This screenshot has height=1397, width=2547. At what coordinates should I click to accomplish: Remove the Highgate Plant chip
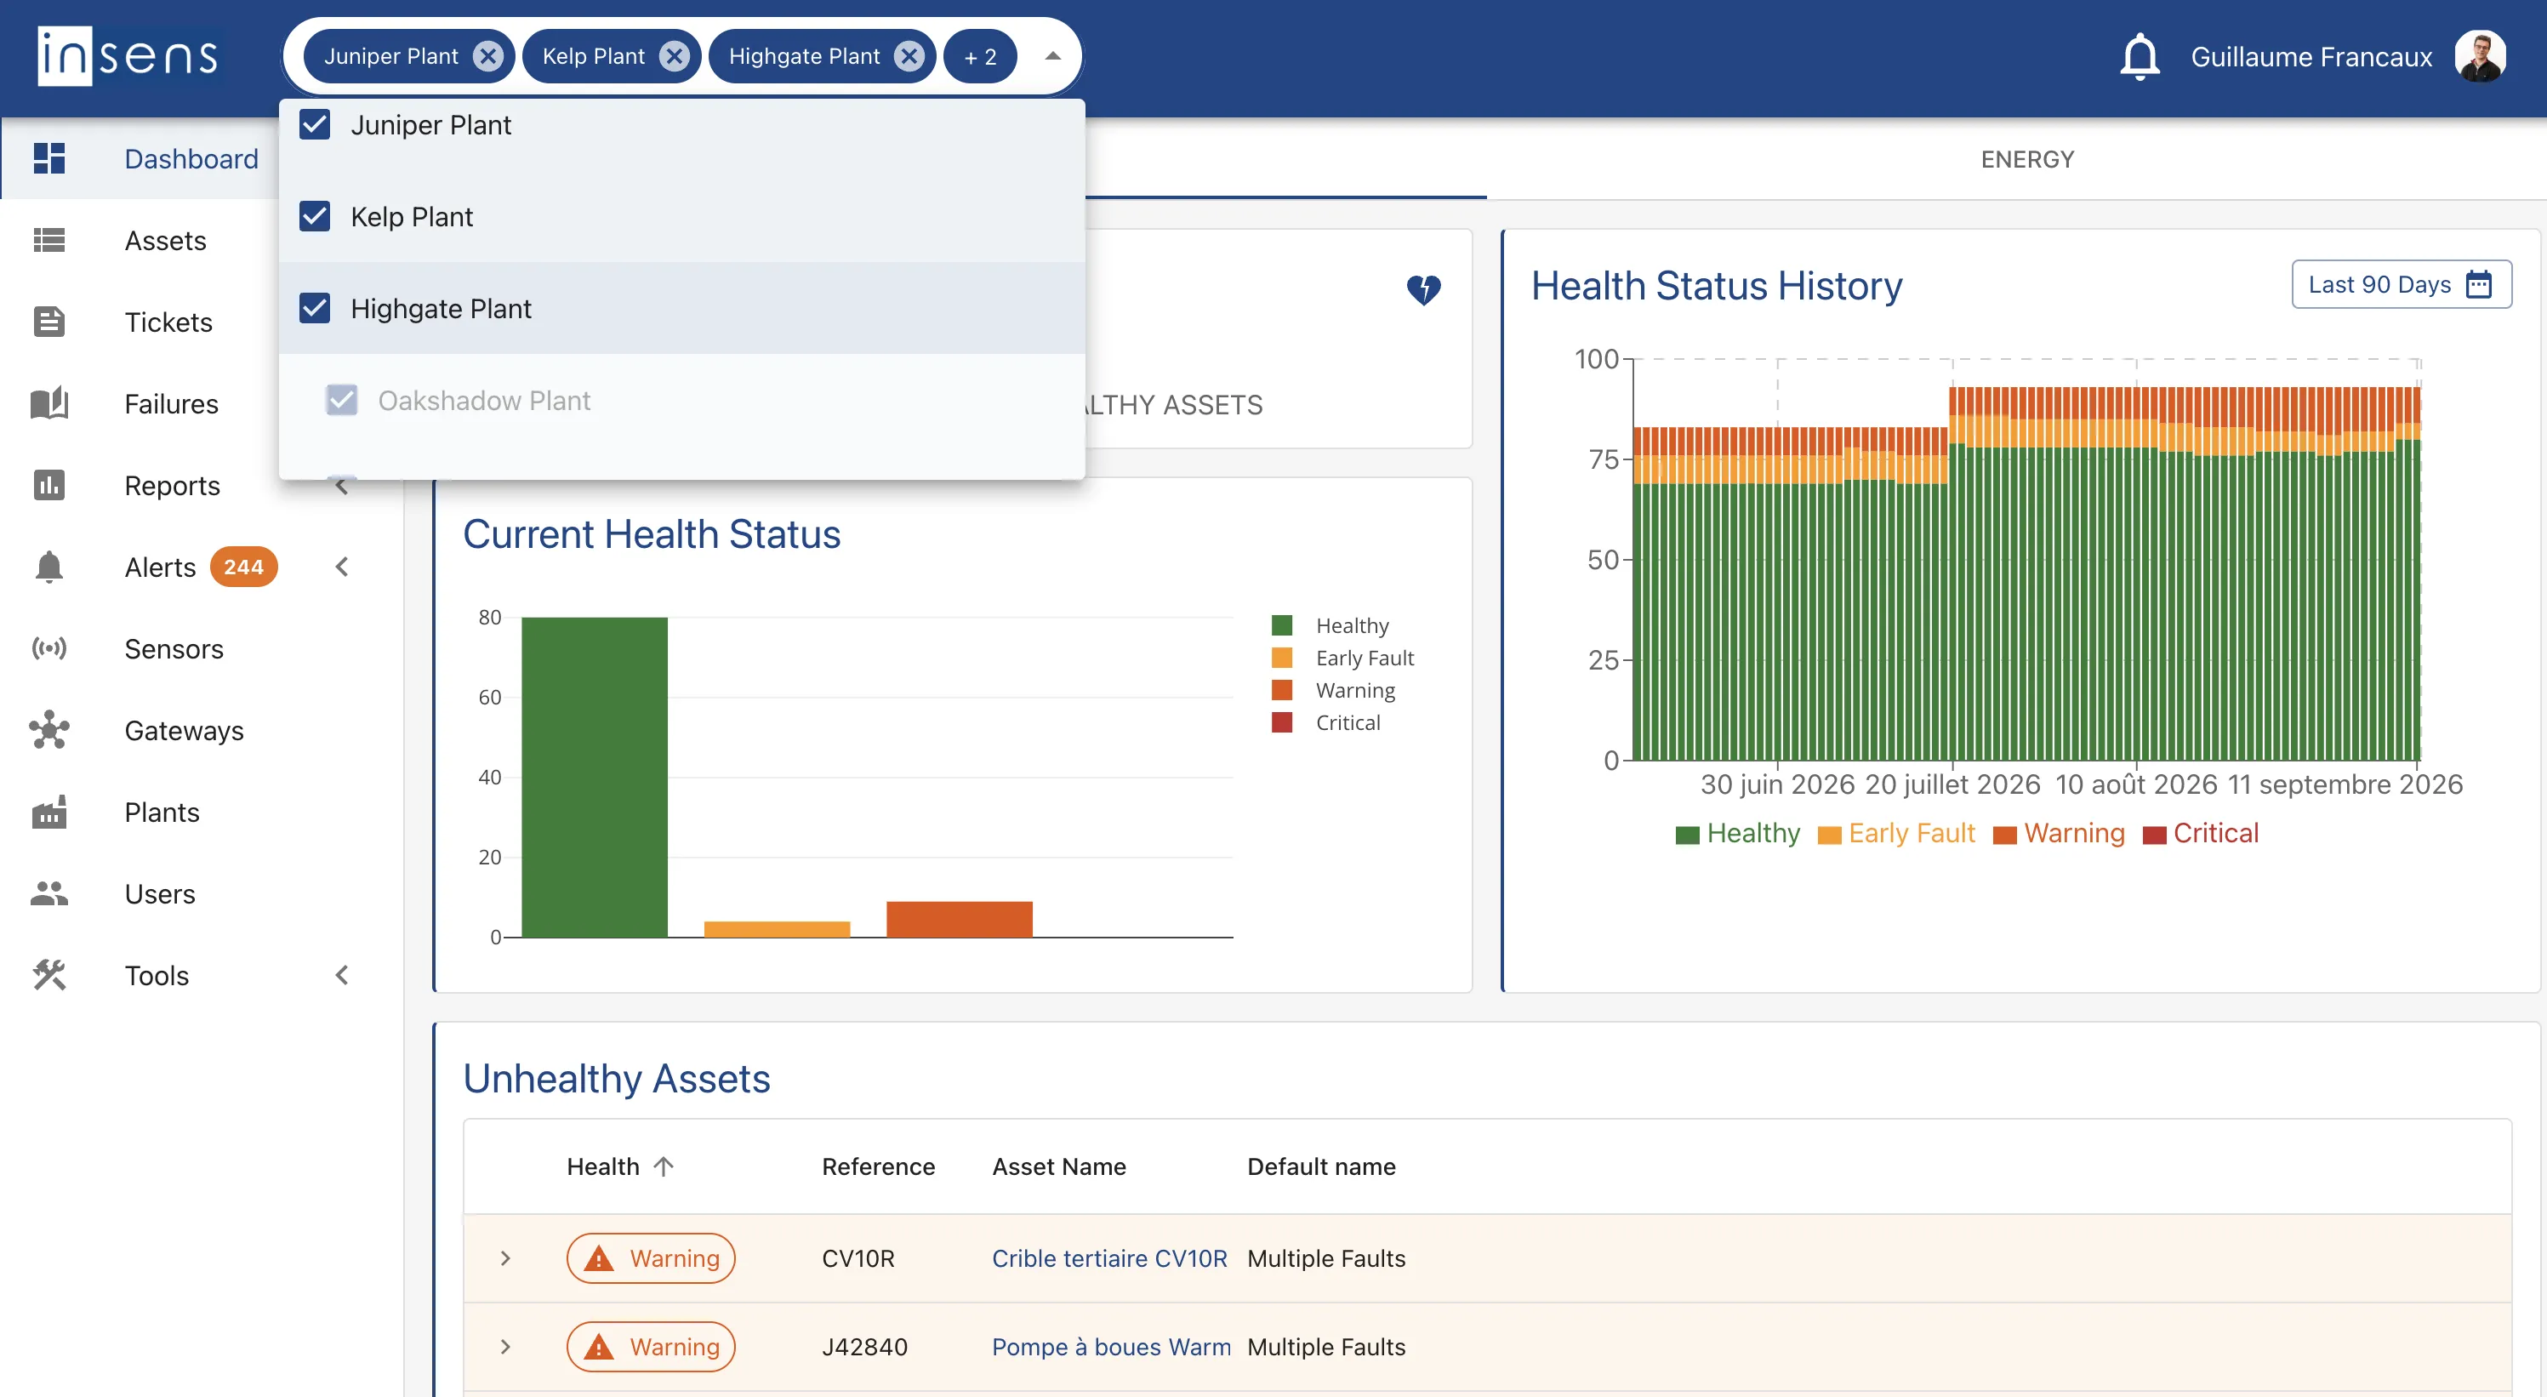909,56
